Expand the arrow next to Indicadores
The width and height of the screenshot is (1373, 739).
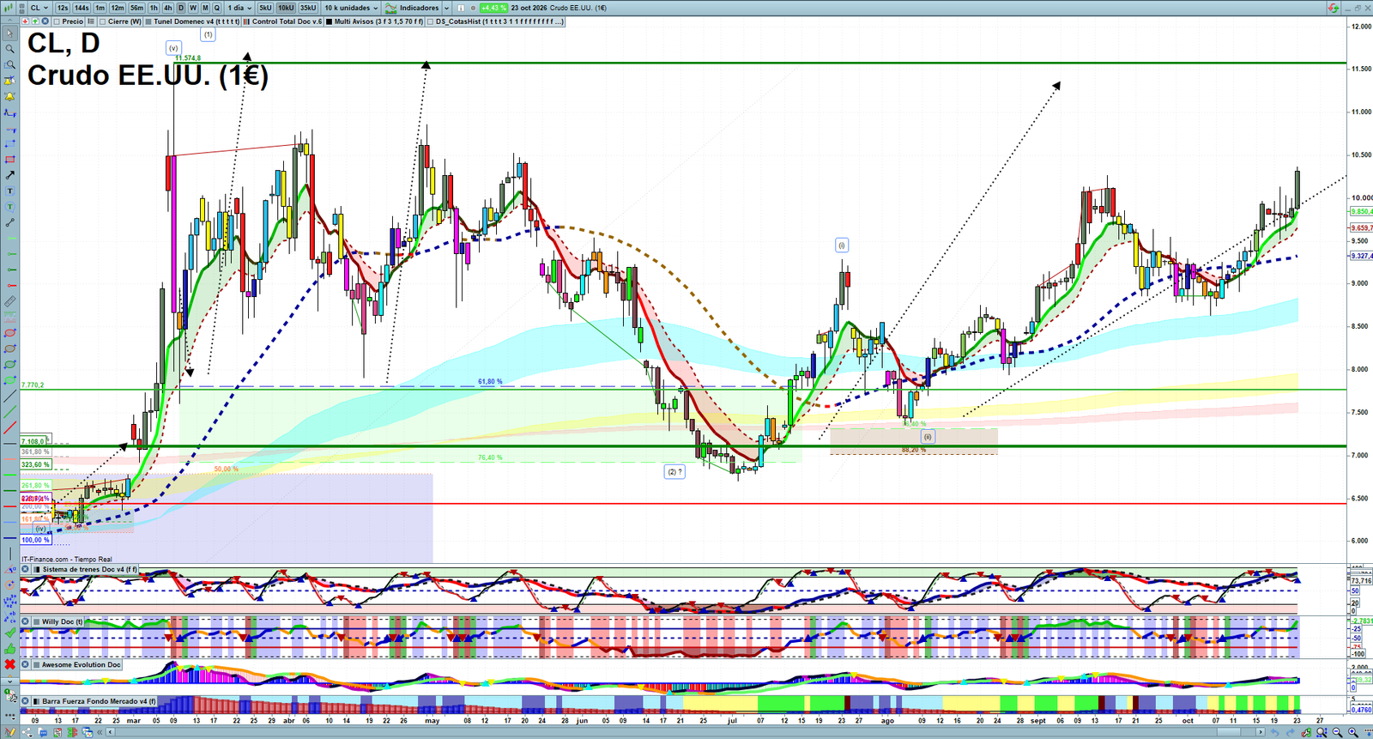coord(446,8)
